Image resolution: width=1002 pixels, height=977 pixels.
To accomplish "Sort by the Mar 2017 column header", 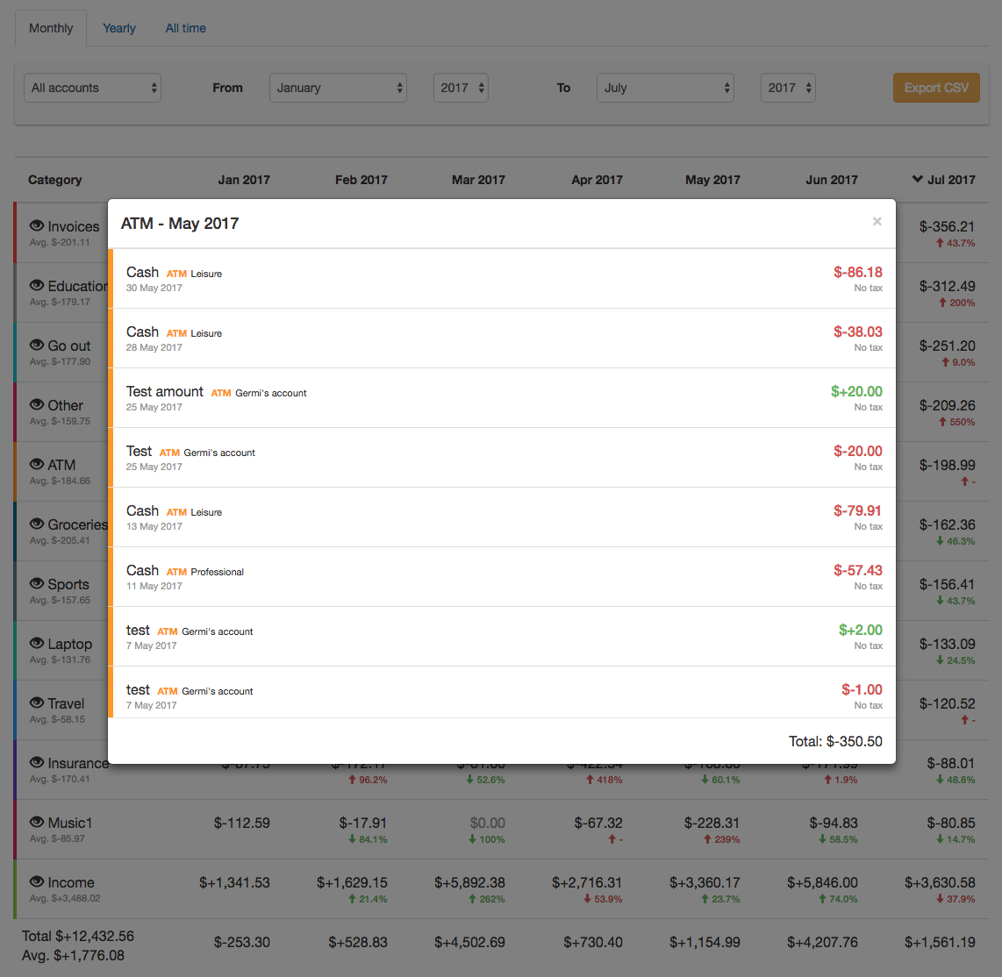I will point(478,180).
